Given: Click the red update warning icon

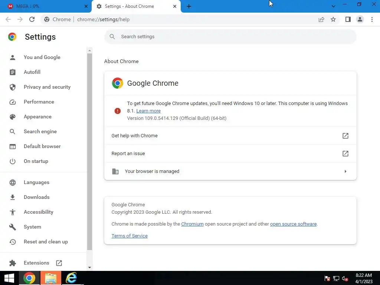Looking at the screenshot, I should [x=118, y=111].
